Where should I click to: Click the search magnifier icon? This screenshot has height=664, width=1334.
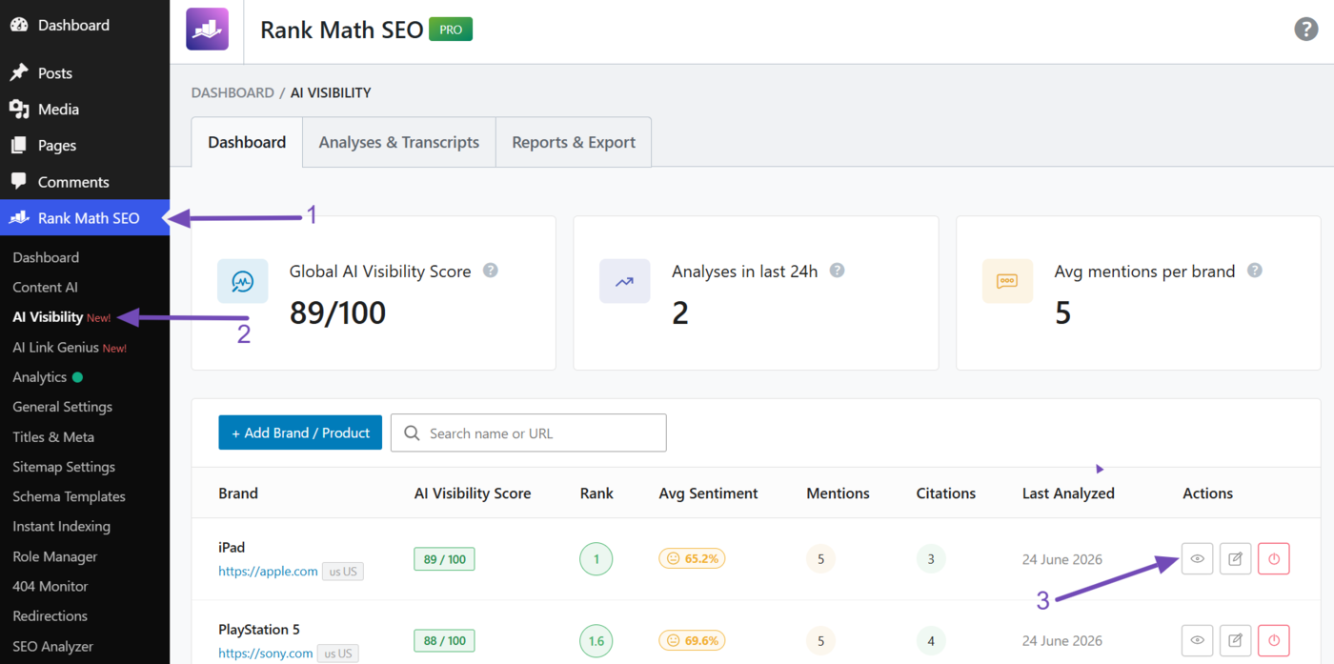412,433
